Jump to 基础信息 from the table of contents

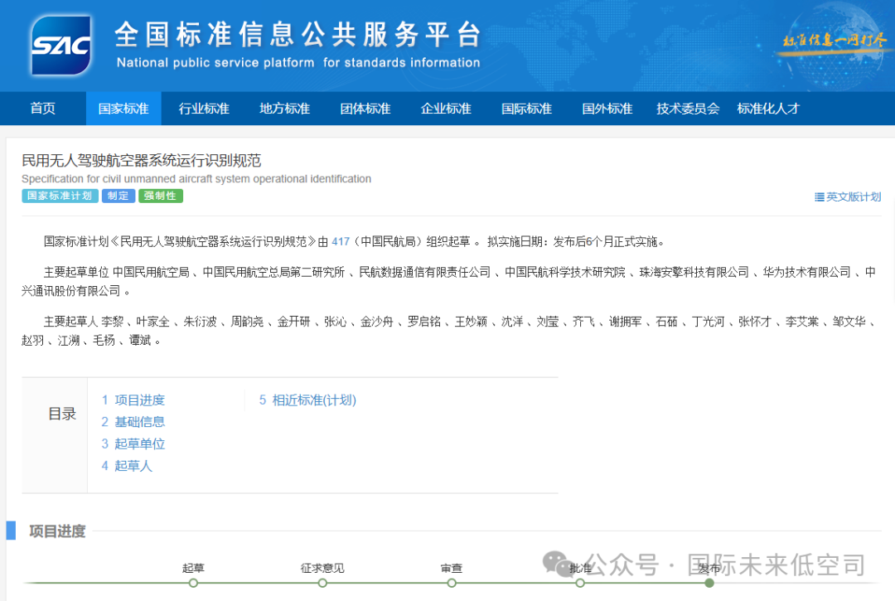coord(140,421)
